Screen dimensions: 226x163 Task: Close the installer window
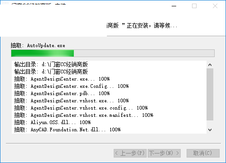215,6
